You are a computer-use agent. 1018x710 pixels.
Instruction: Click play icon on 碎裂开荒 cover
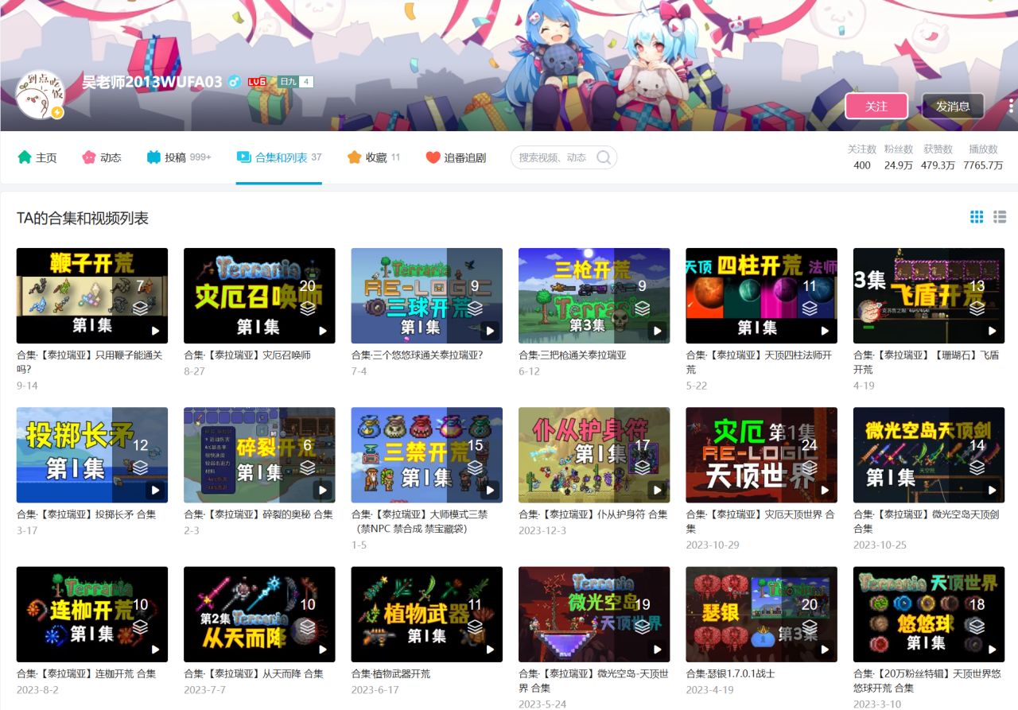tap(322, 490)
